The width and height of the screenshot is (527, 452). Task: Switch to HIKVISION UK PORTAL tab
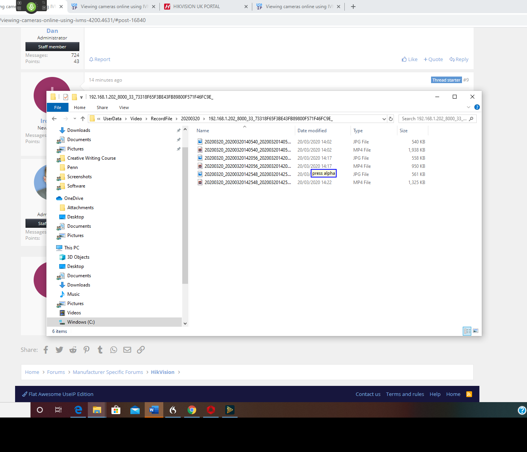[197, 7]
